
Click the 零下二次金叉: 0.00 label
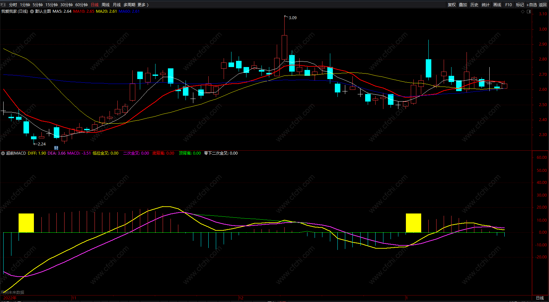pyautogui.click(x=221, y=153)
